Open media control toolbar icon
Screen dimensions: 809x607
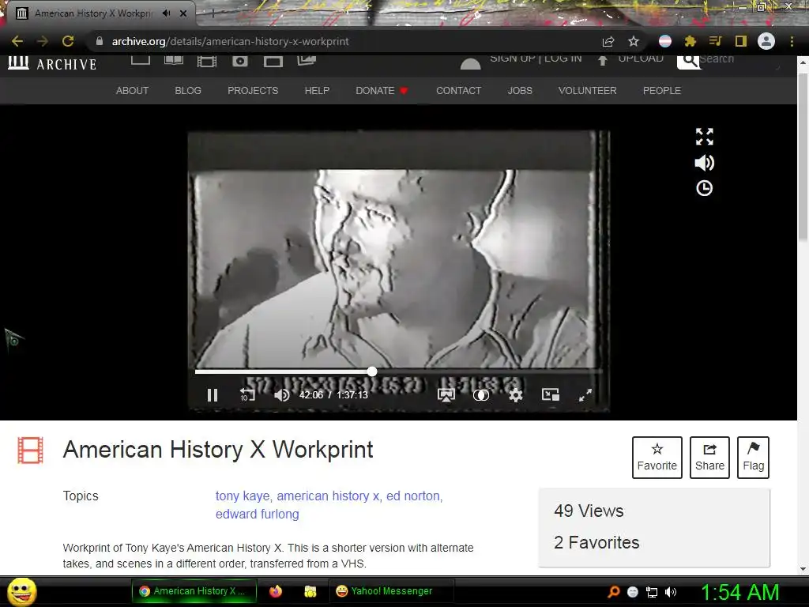(715, 41)
